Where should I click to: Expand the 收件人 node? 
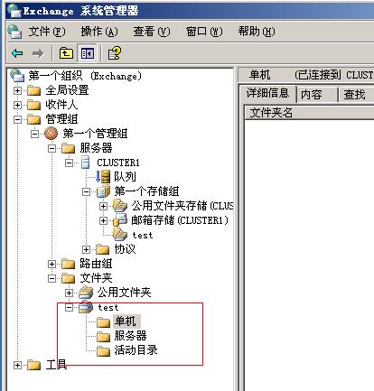pos(17,105)
